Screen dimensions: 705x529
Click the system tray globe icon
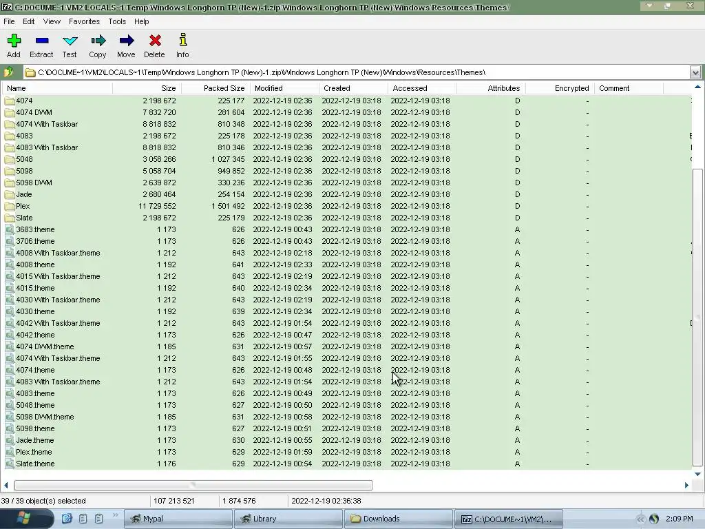click(654, 519)
